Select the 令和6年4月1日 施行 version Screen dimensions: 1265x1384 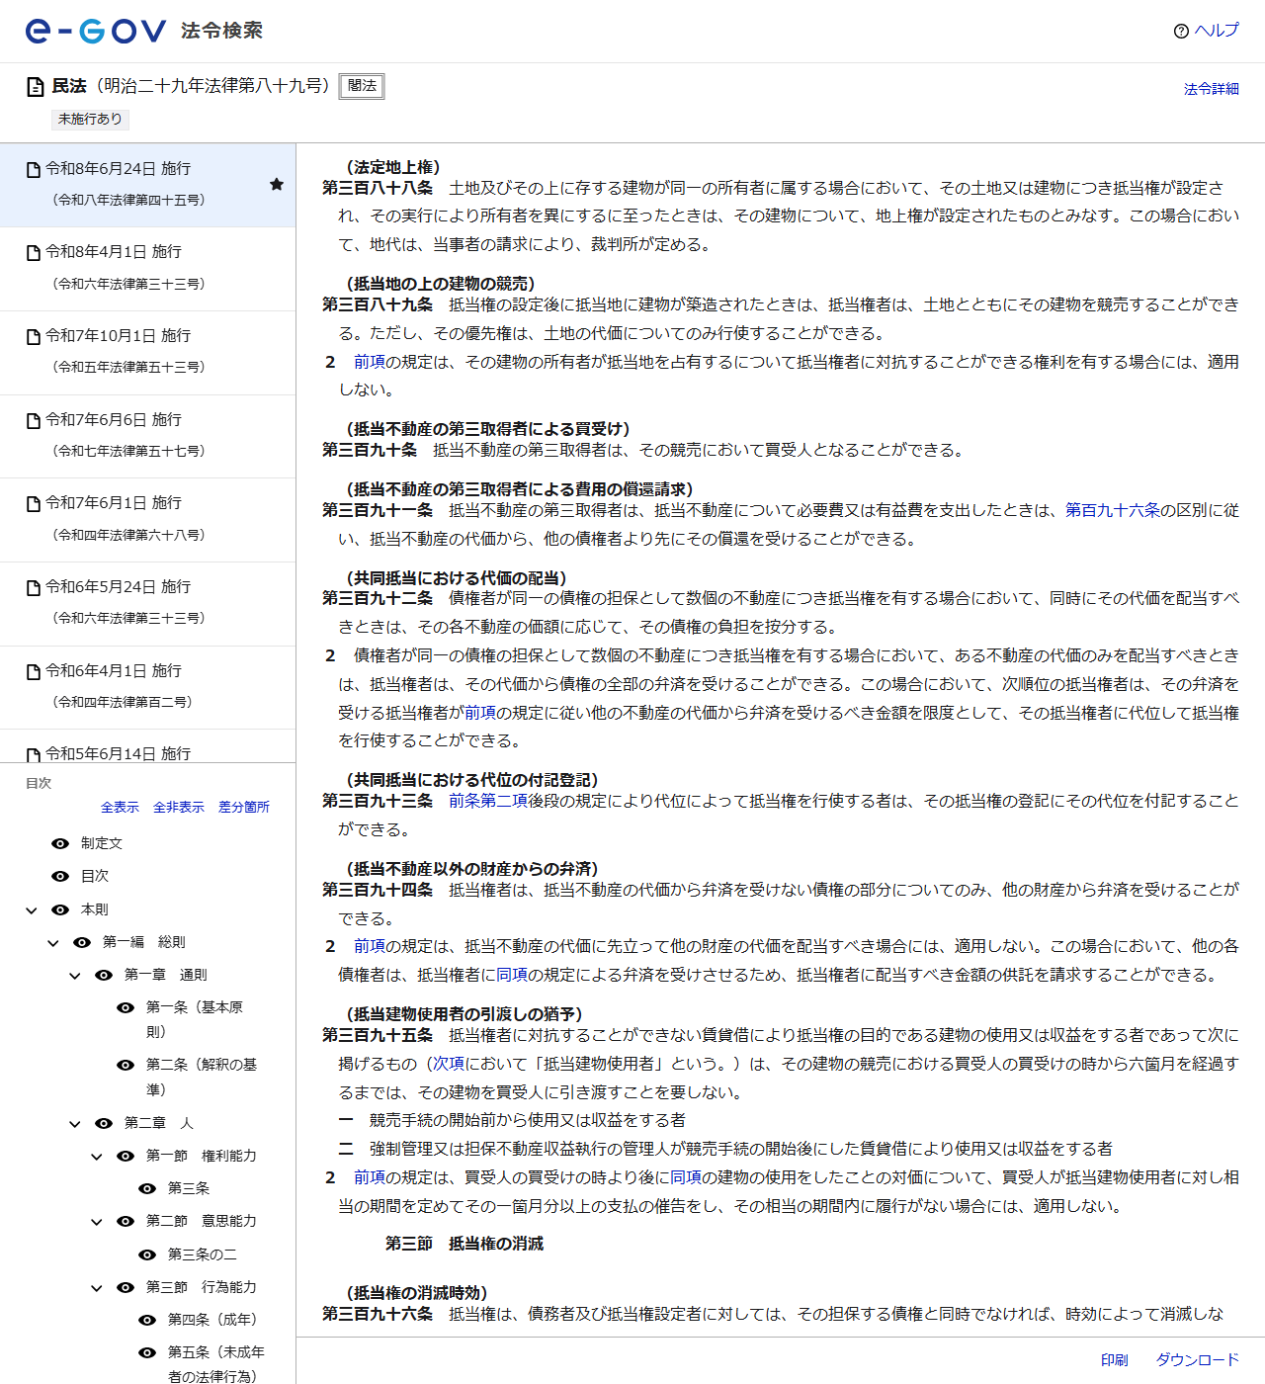[147, 687]
